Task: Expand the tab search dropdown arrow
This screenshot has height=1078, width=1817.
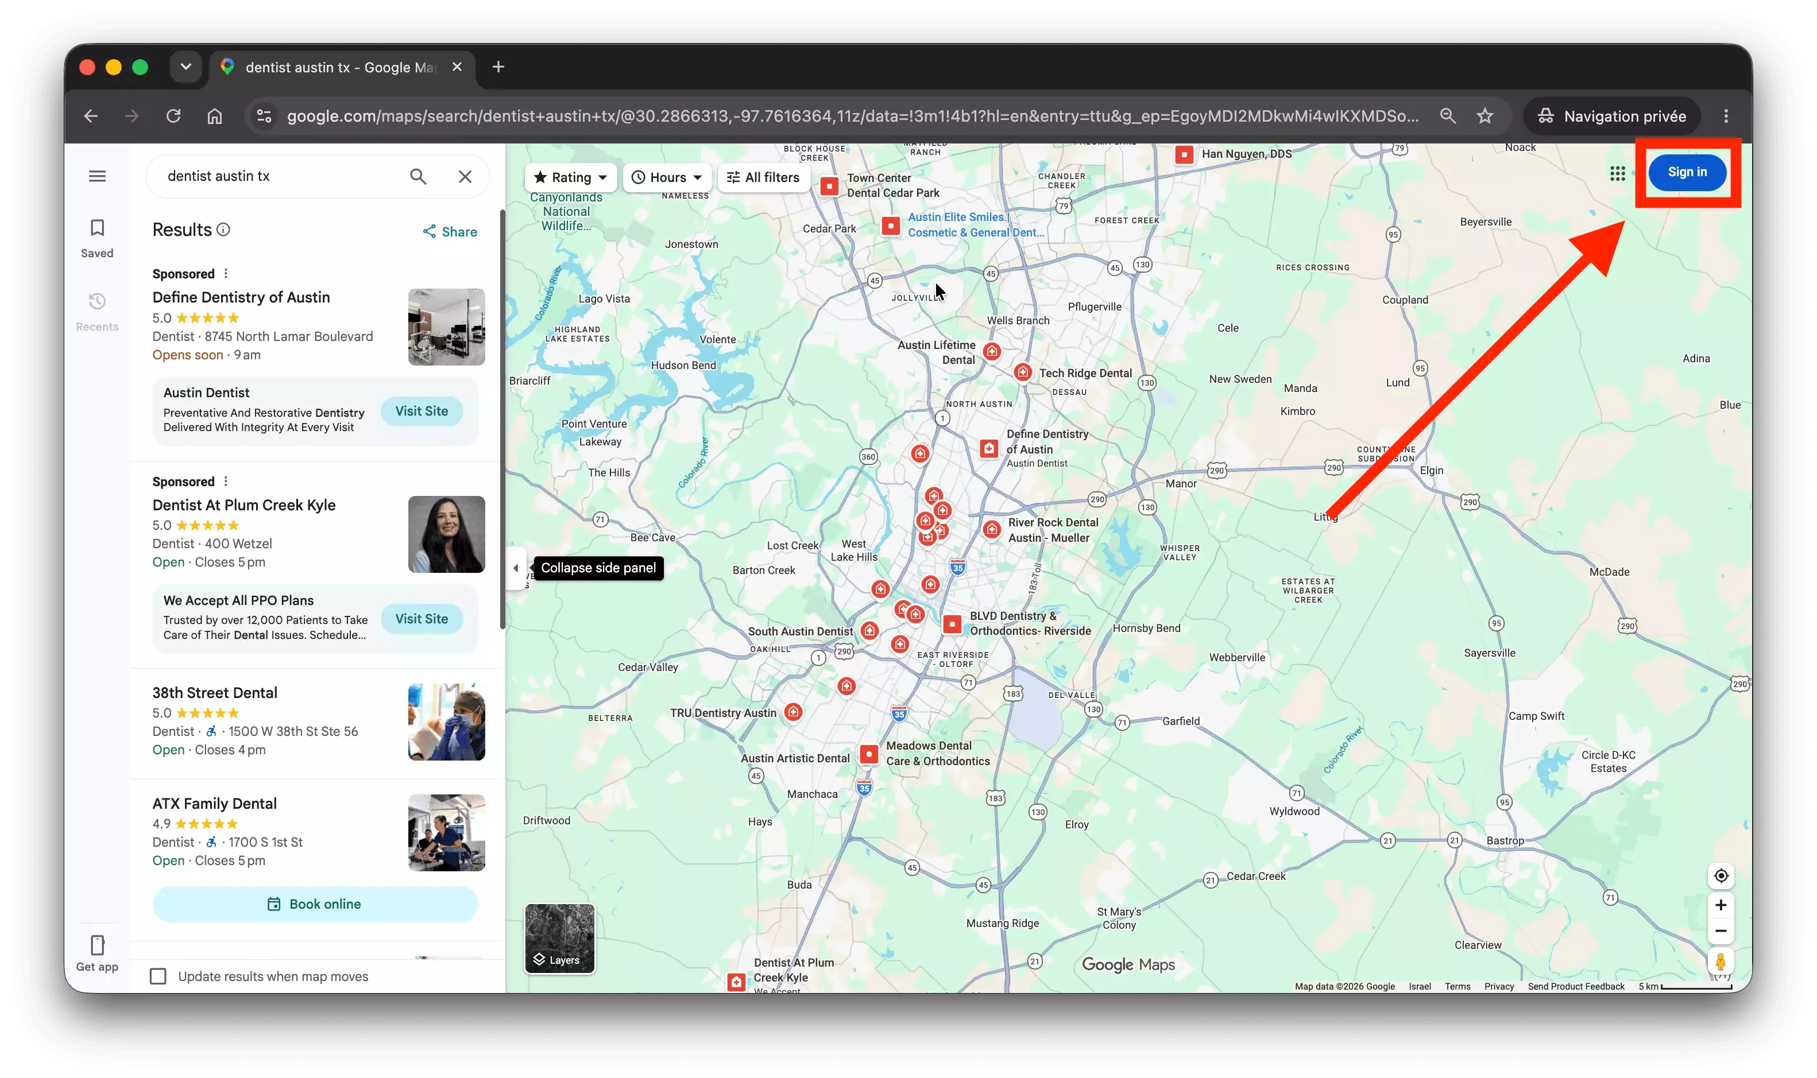Action: point(186,67)
